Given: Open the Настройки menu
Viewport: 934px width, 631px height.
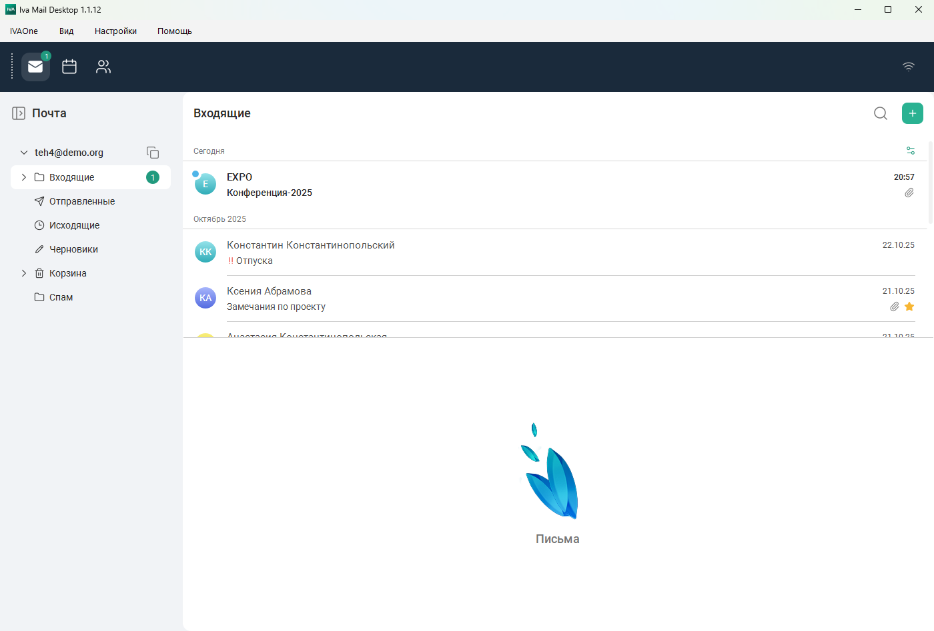Looking at the screenshot, I should [115, 31].
